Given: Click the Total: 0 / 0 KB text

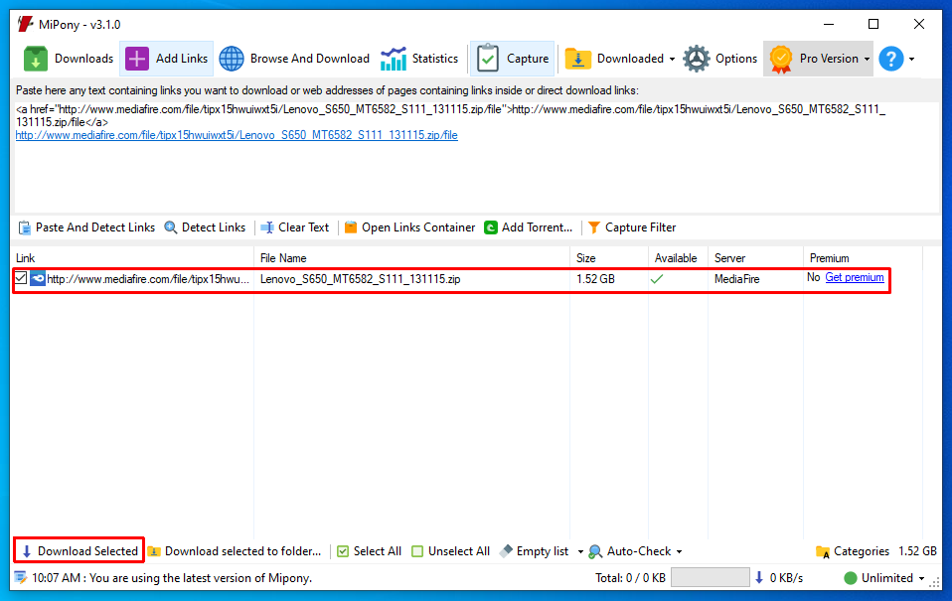Looking at the screenshot, I should pyautogui.click(x=630, y=578).
